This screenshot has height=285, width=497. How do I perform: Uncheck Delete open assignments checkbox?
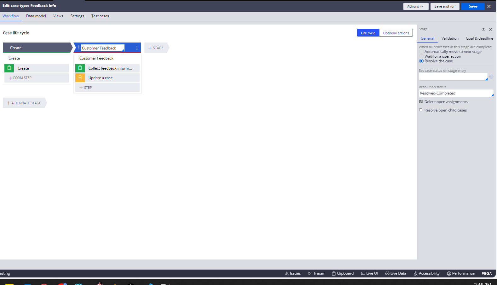point(421,102)
